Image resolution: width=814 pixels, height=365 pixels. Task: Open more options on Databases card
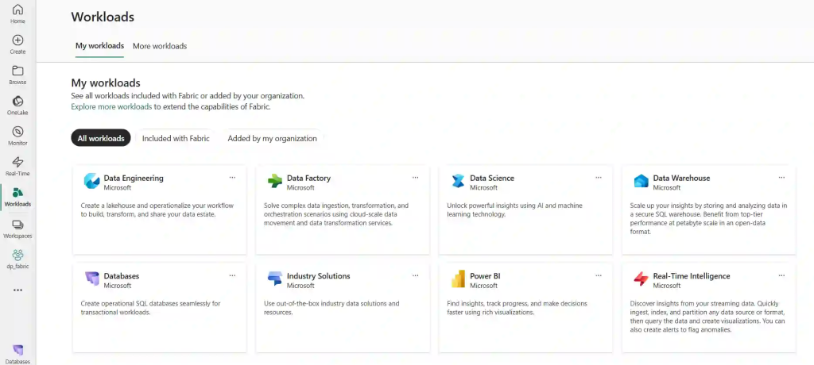(x=232, y=275)
